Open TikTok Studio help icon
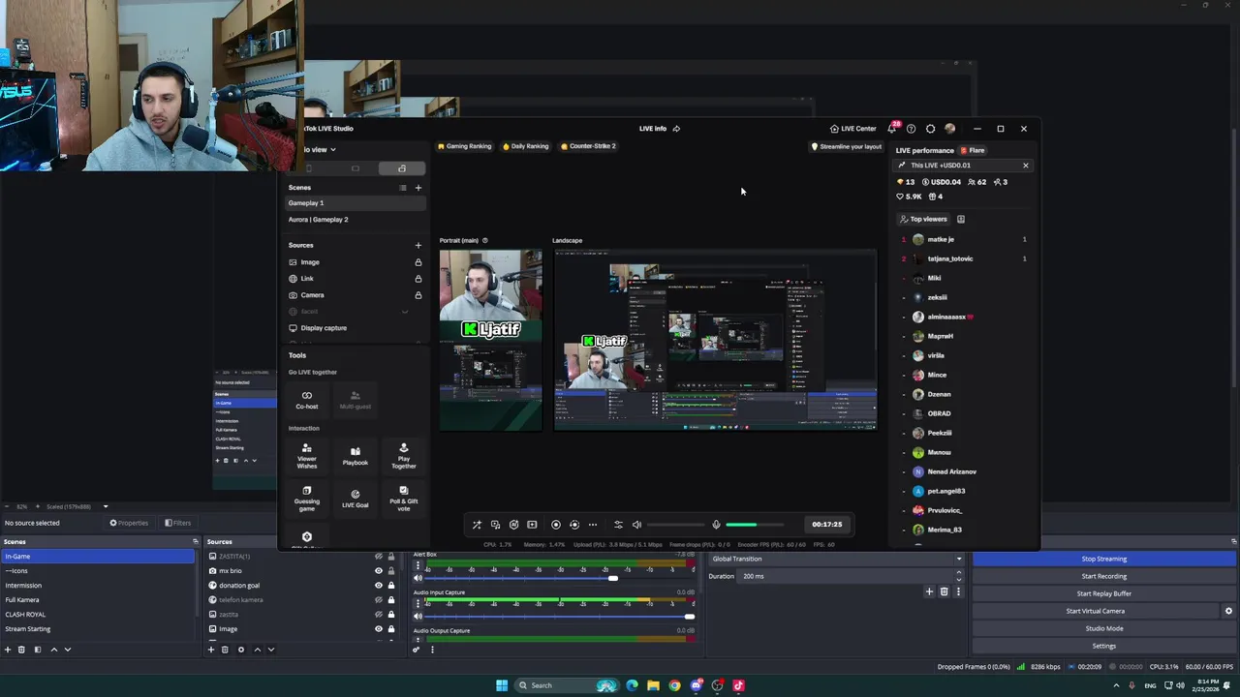The height and width of the screenshot is (697, 1240). 911,129
